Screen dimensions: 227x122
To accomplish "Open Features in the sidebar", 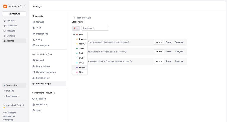I will coord(14,21).
